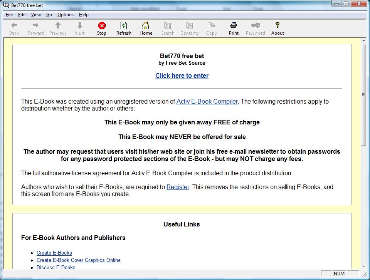The image size is (370, 280).
Task: Open the View menu
Action: click(x=36, y=15)
